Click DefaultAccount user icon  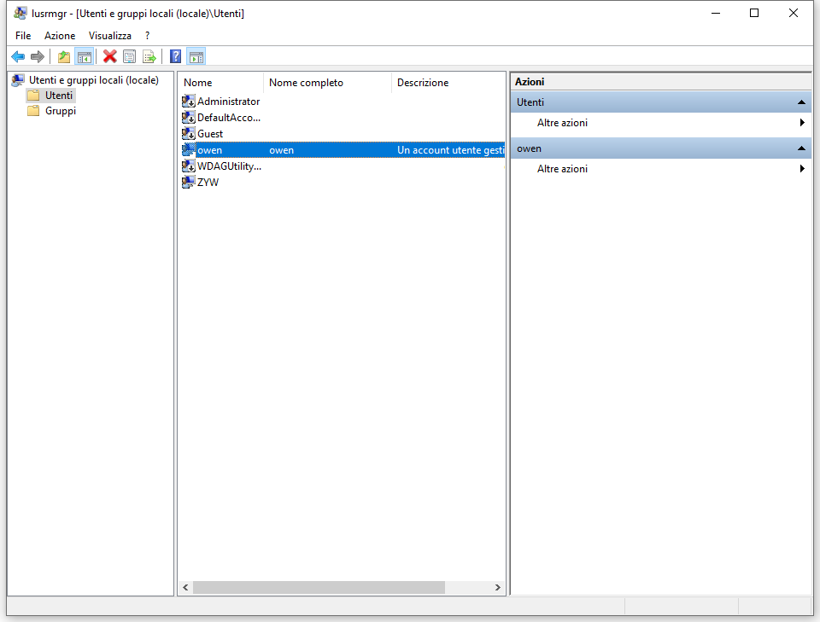click(x=188, y=118)
